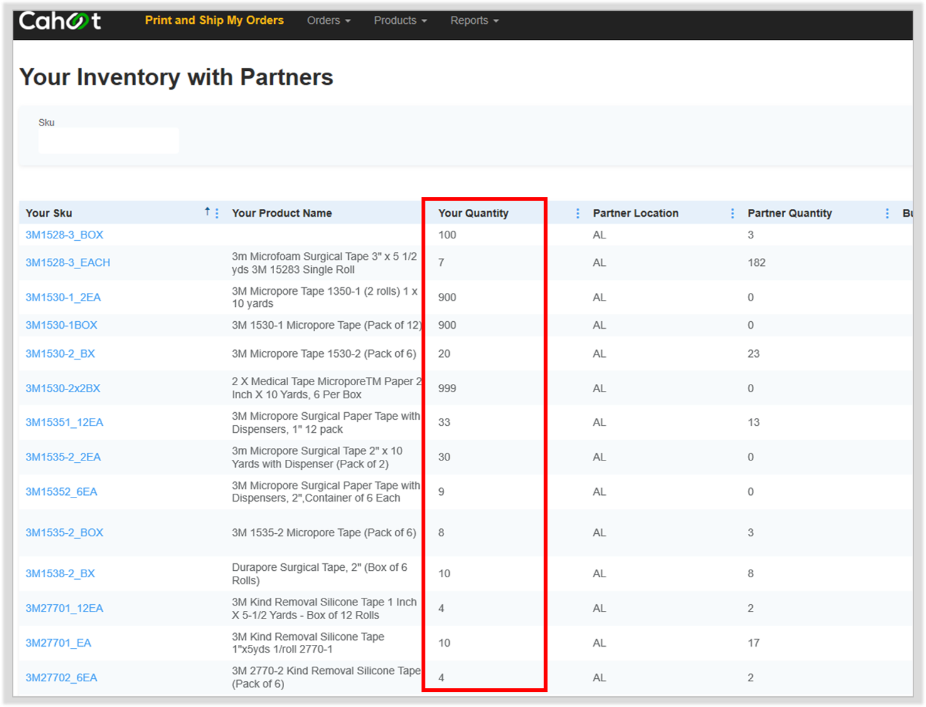Select product name '3M 1530-1 Micropore Tape (Pack of 12)'
Image resolution: width=926 pixels, height=707 pixels.
(x=327, y=325)
